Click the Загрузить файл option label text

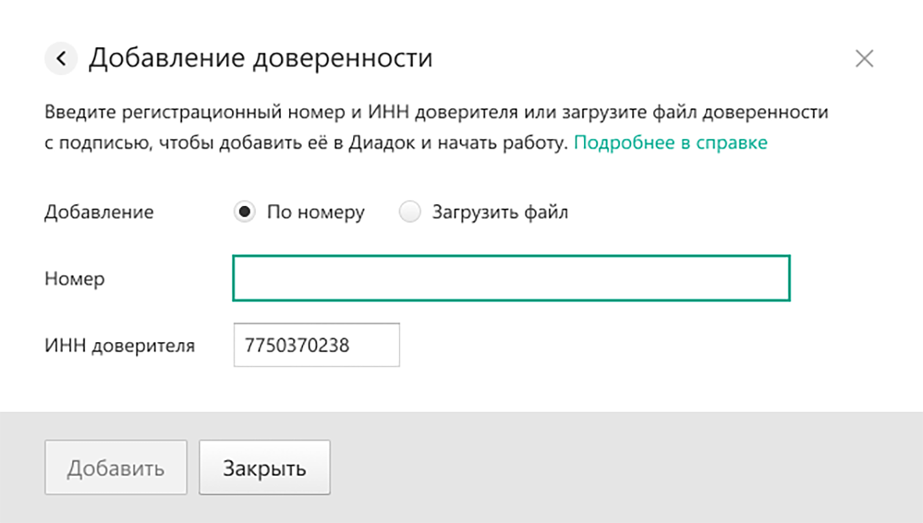click(500, 212)
